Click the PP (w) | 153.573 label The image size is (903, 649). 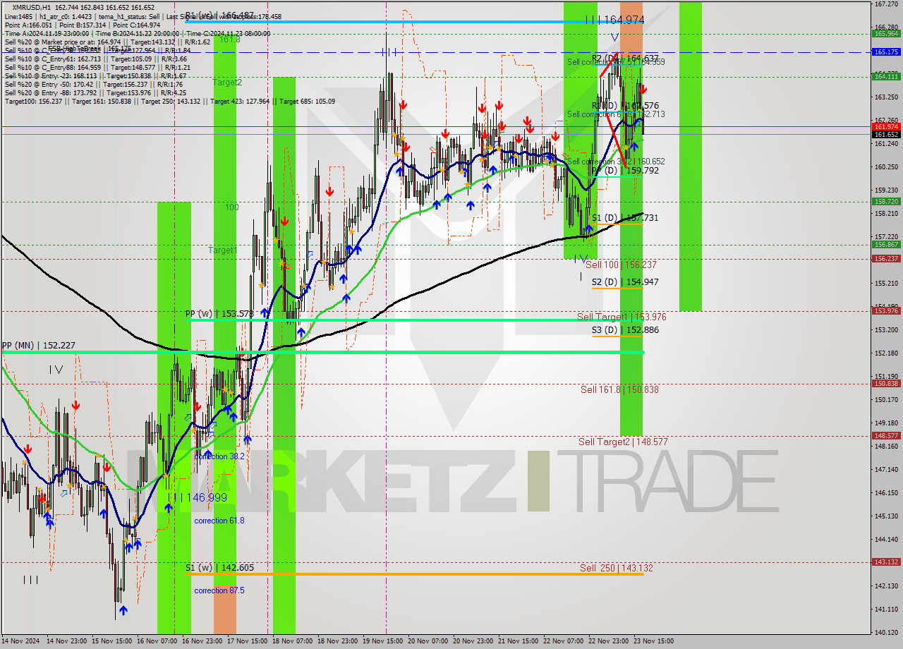tap(219, 313)
